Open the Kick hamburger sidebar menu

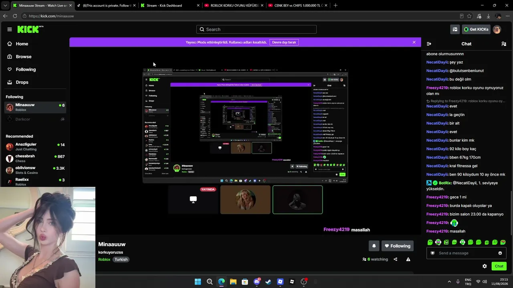click(10, 29)
